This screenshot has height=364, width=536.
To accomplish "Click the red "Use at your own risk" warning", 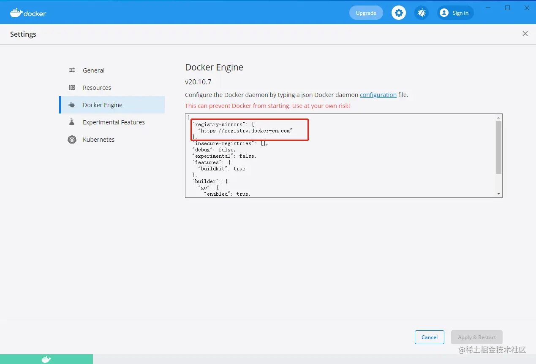I will pos(267,106).
